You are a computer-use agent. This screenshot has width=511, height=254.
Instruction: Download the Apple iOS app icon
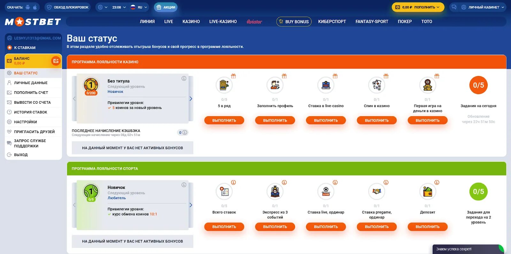(35, 7)
